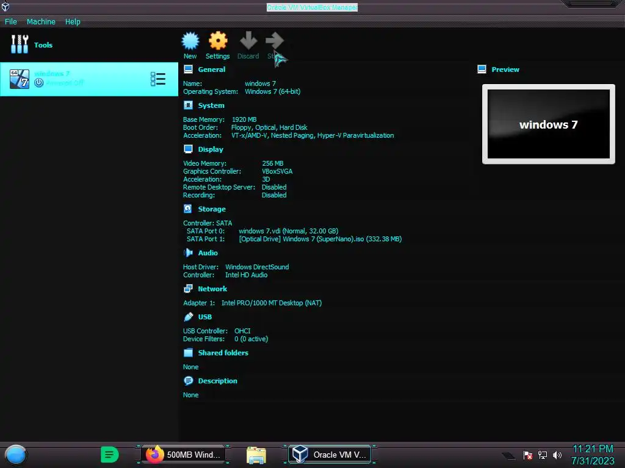Open the Description heading link
Image resolution: width=625 pixels, height=468 pixels.
point(218,381)
